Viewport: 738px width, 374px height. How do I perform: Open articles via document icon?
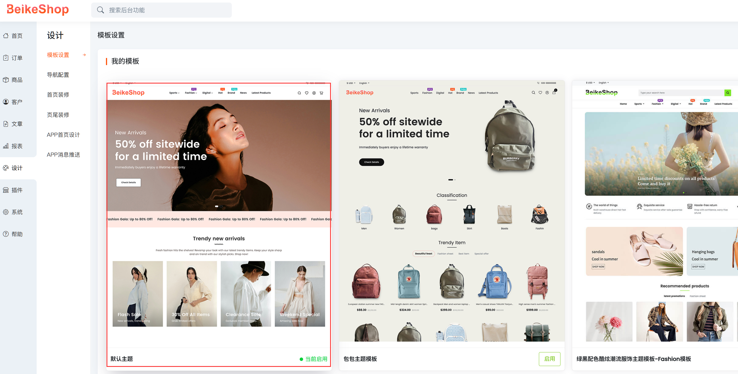pyautogui.click(x=6, y=124)
